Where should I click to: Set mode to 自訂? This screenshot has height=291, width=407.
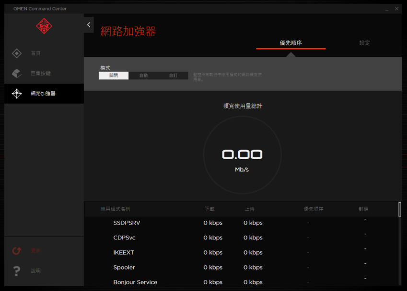click(173, 75)
